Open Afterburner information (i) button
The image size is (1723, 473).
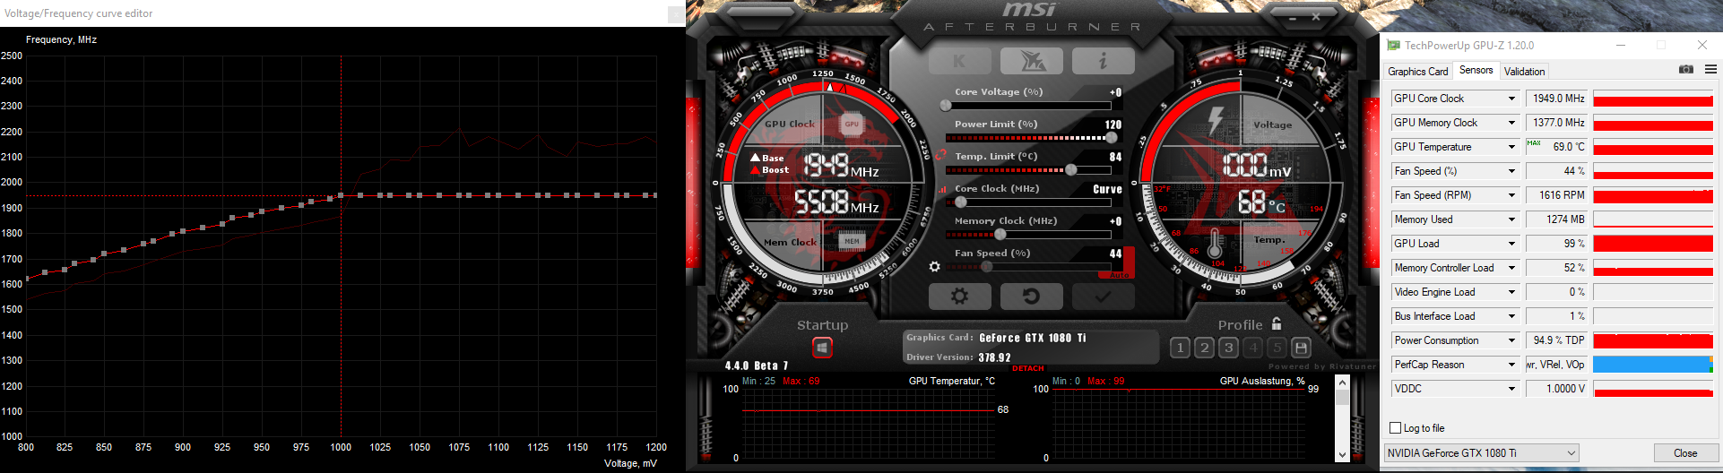tap(1103, 61)
